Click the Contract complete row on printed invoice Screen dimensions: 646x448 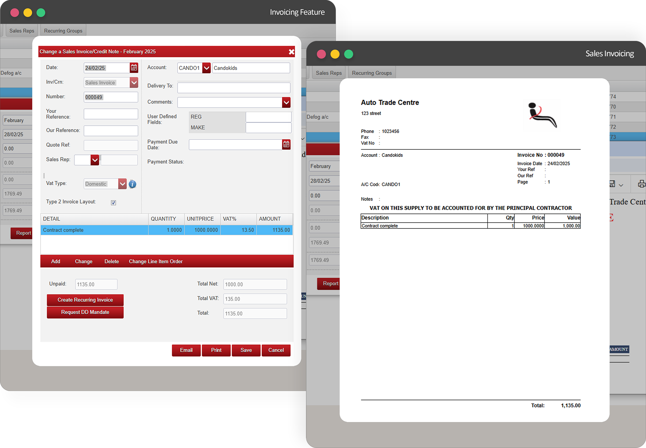tap(470, 226)
